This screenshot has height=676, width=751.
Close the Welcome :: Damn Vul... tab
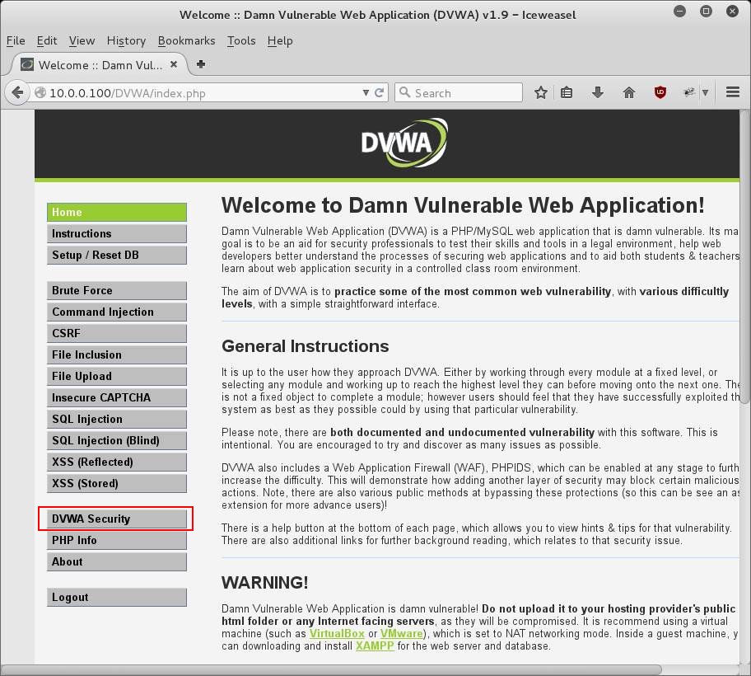click(x=174, y=64)
